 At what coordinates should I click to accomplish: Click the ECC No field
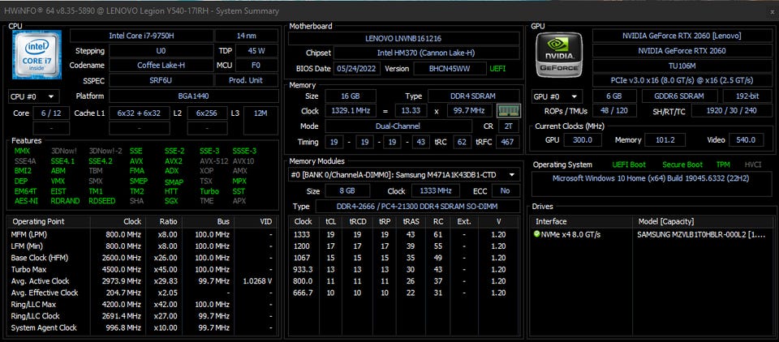tap(506, 190)
